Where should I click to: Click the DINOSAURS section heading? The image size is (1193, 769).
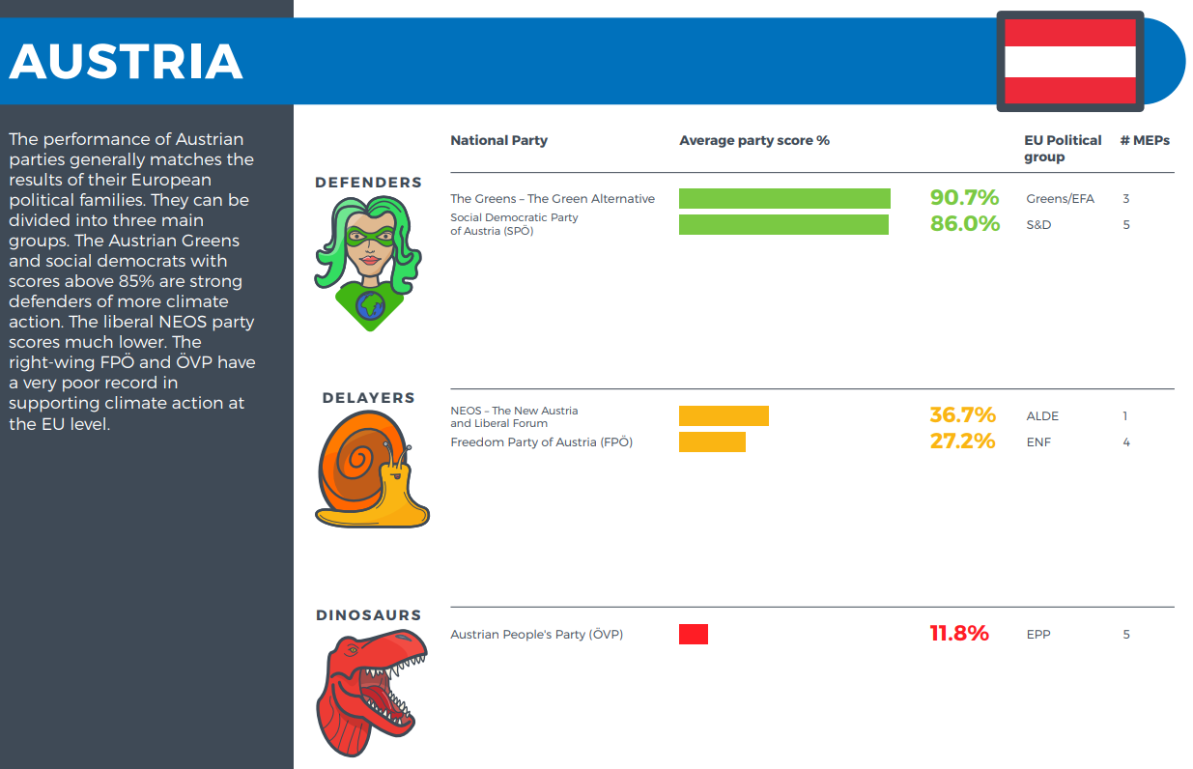369,614
